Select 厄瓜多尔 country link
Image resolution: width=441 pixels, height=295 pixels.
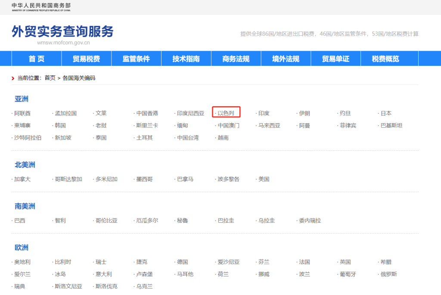point(147,220)
